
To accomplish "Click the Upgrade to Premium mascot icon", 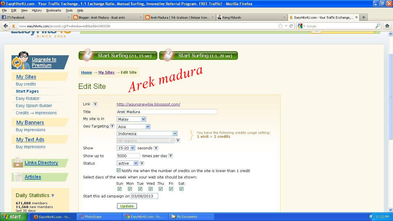I will pos(21,60).
